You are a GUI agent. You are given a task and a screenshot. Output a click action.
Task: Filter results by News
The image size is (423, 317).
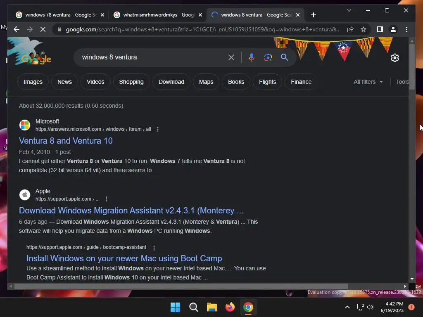[x=64, y=82]
